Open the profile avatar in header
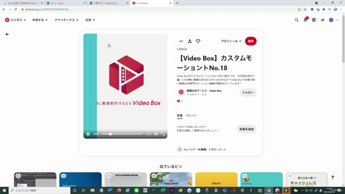Image resolution: width=345 pixels, height=194 pixels. click(x=331, y=20)
